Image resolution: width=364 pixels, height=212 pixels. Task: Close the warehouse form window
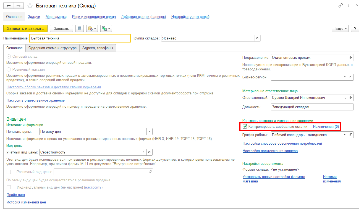pos(357,6)
